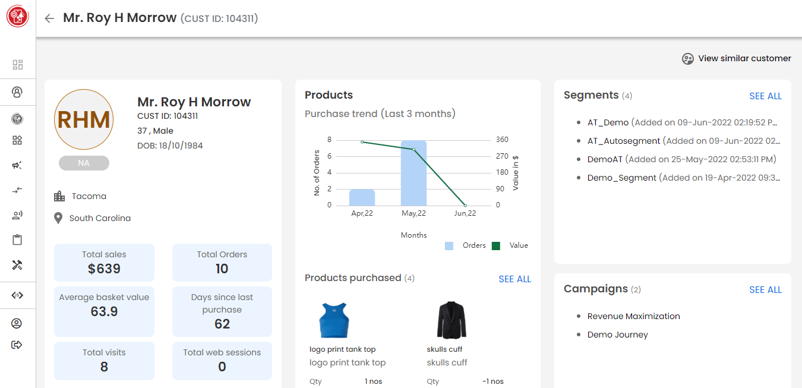Click the back arrow beside customer name
Screen dimensions: 802x388
(x=49, y=18)
